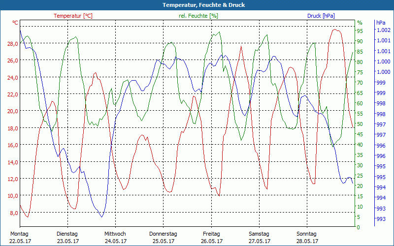Screen dimensions: 394x246
Task: Select the Donnerstag 25.05.17 date marker
Action: pyautogui.click(x=163, y=237)
